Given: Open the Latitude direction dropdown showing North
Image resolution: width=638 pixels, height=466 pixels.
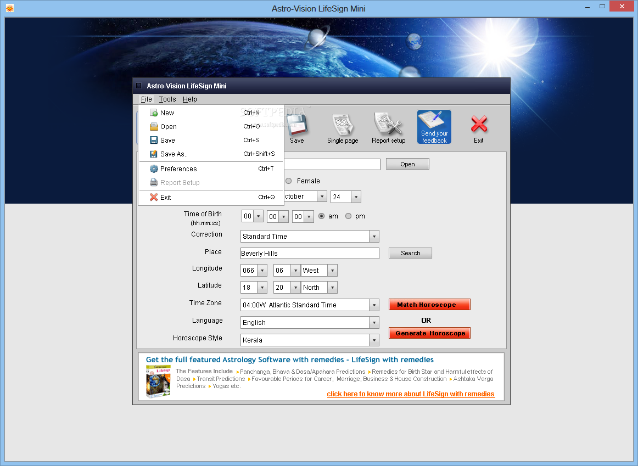Looking at the screenshot, I should (x=332, y=288).
